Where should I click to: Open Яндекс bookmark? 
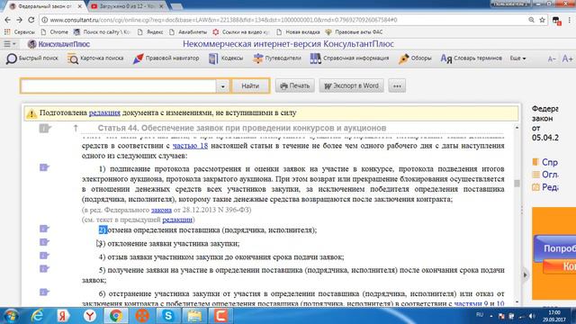click(x=150, y=32)
